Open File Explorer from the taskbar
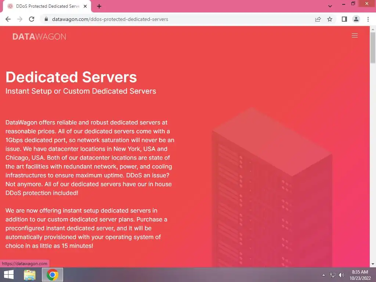The width and height of the screenshot is (376, 282). point(30,275)
